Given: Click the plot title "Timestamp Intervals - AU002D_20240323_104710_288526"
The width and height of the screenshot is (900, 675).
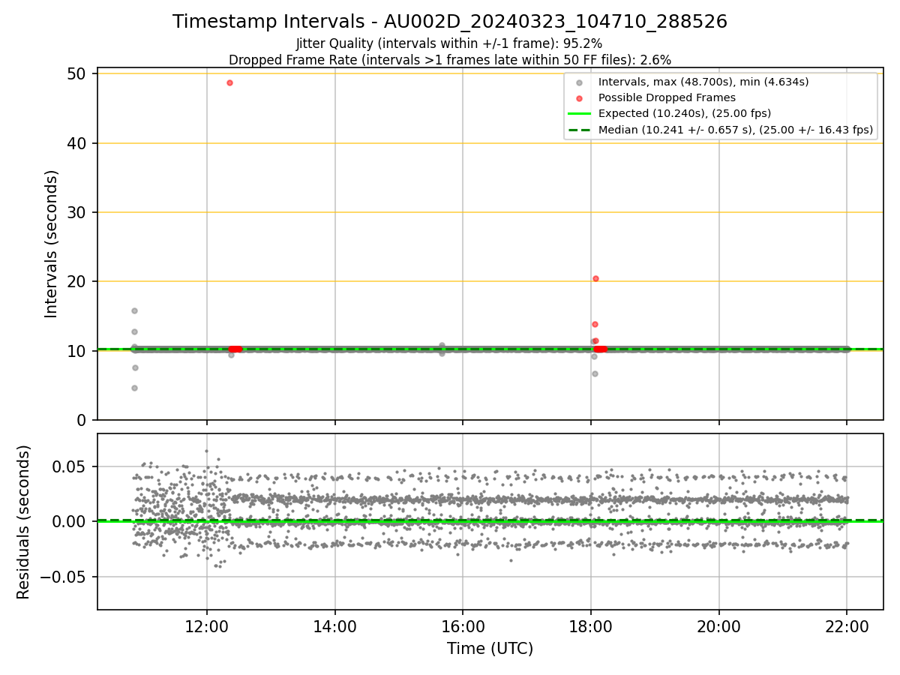Looking at the screenshot, I should (x=450, y=22).
